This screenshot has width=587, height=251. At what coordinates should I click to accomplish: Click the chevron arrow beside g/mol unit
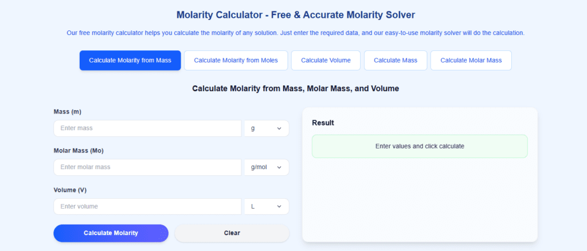[279, 167]
